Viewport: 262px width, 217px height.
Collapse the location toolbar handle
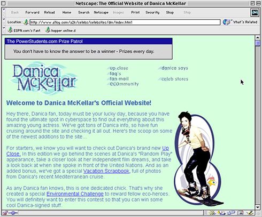coord(4,22)
